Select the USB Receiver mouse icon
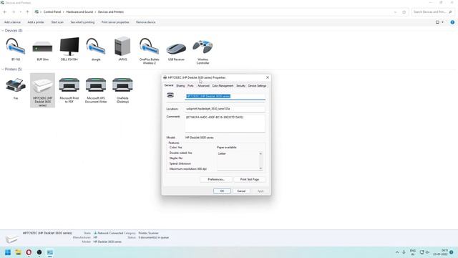Image resolution: width=458 pixels, height=258 pixels. pos(176,49)
